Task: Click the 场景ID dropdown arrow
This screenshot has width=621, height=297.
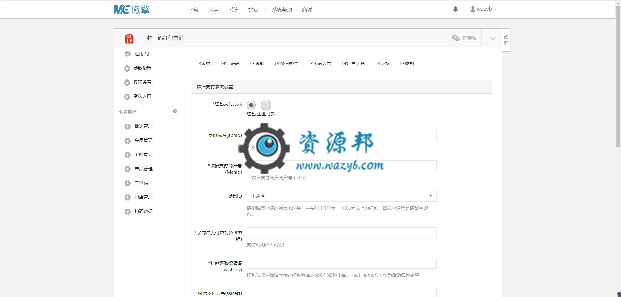Action: 431,196
